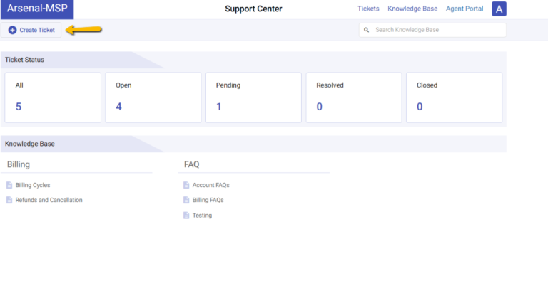Select the Open tickets status card
This screenshot has width=548, height=281.
(153, 97)
